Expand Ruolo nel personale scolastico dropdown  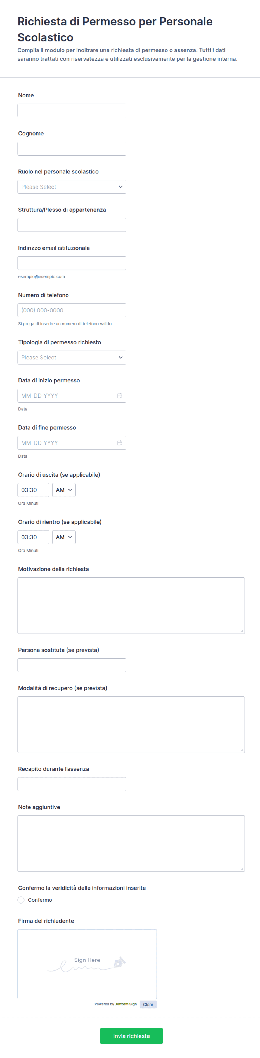[x=72, y=187]
